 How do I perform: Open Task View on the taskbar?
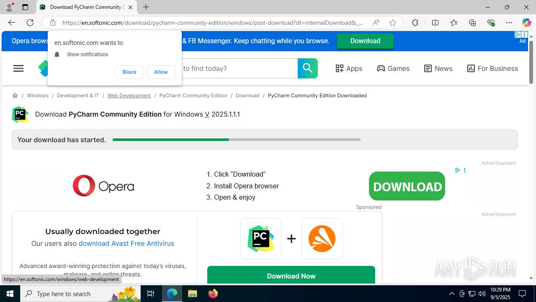151,294
